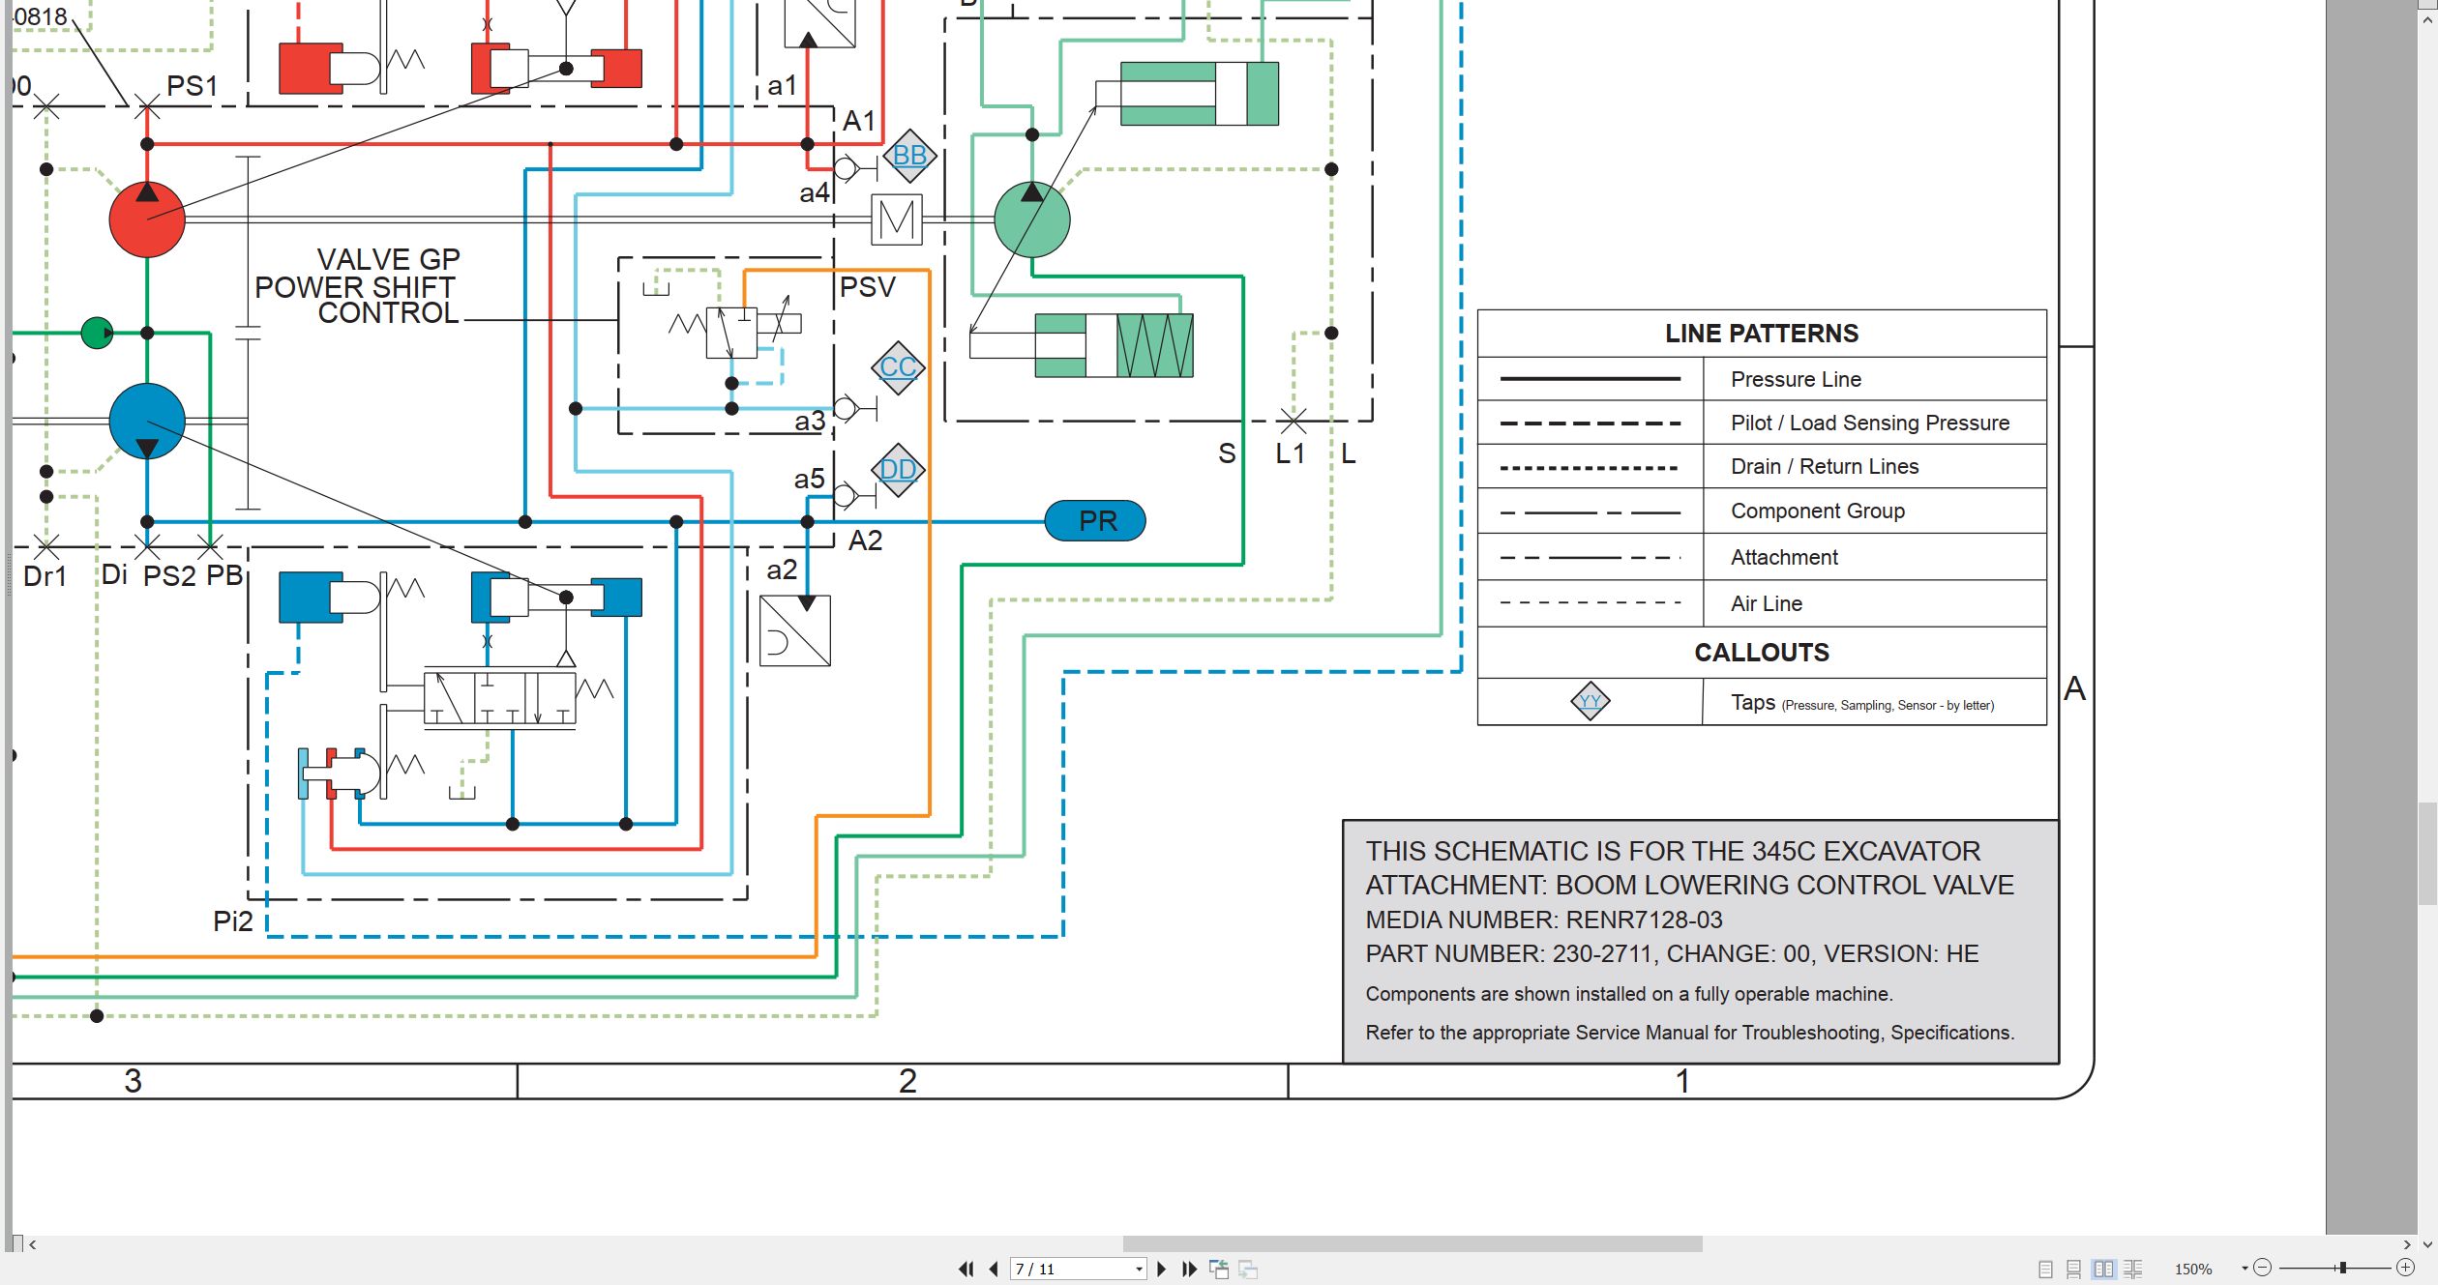Click the PART NUMBER: 230-2711 line
This screenshot has height=1285, width=2438.
tap(1672, 953)
